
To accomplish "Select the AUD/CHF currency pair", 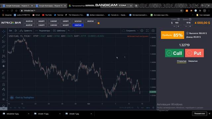I will [29, 25].
